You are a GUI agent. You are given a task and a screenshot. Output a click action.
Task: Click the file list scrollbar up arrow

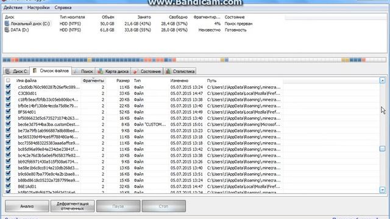(382, 80)
